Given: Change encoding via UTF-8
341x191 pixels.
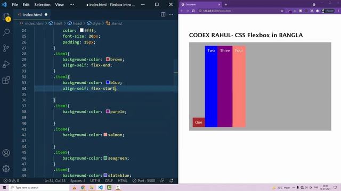Looking at the screenshot, I should pos(95,180).
